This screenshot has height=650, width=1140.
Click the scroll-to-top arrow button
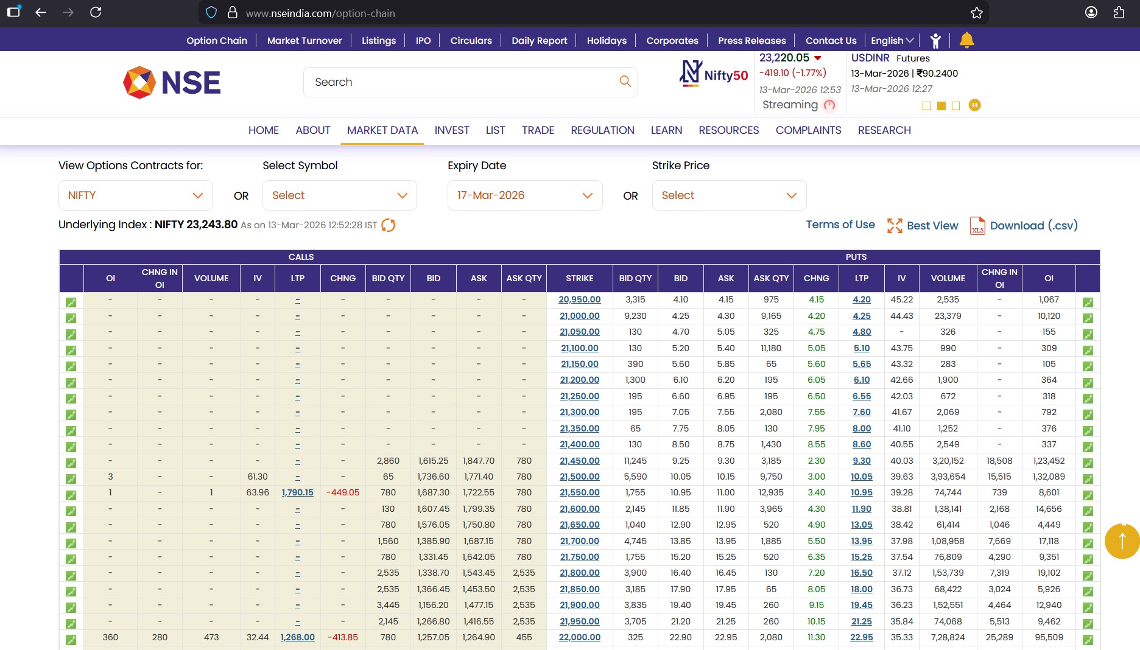[1122, 541]
